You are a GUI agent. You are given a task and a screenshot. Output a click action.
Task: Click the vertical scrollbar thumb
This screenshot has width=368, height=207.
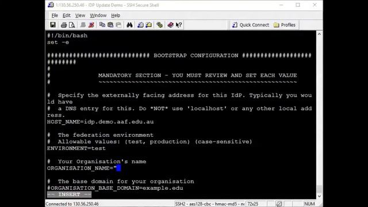point(319,189)
